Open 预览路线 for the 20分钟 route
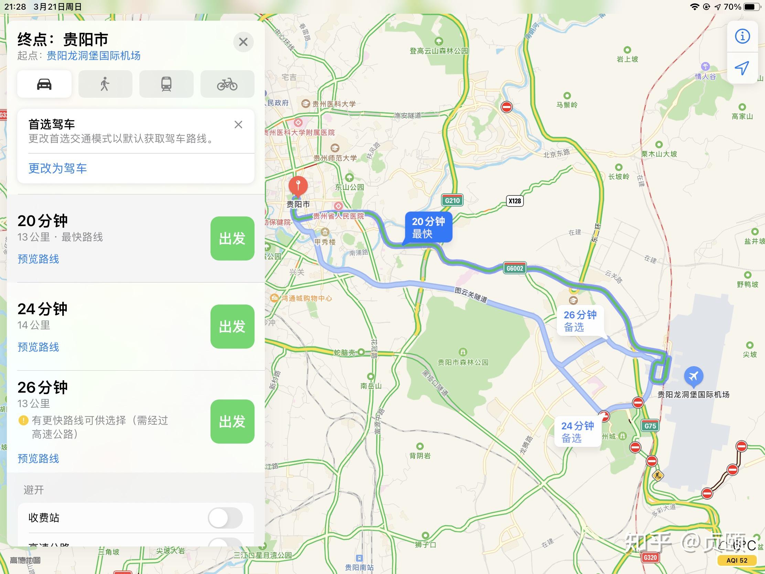 coord(39,259)
